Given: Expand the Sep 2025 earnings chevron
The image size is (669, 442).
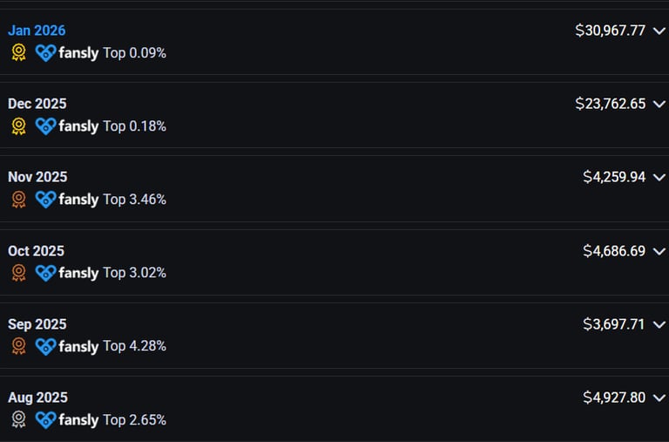Looking at the screenshot, I should tap(659, 324).
